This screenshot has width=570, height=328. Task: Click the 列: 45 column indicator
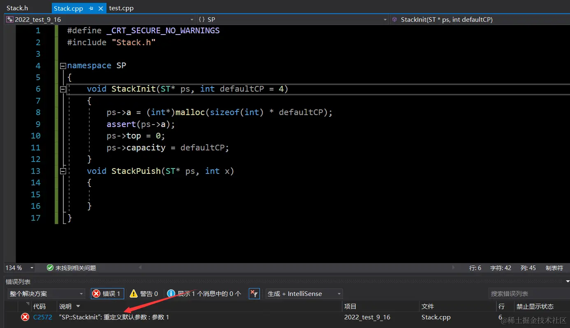528,268
